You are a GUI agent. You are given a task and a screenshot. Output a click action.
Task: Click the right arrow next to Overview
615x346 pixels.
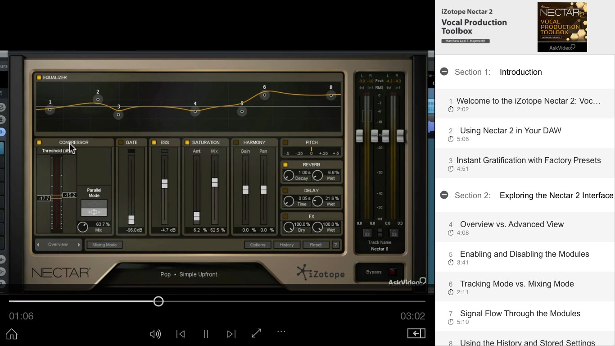pyautogui.click(x=79, y=245)
